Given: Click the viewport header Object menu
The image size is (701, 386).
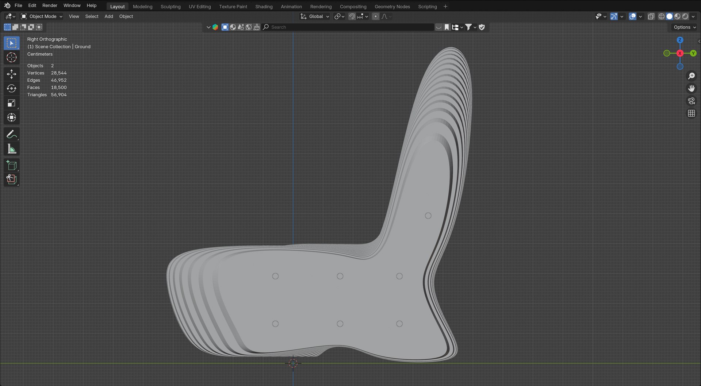Looking at the screenshot, I should click(126, 16).
